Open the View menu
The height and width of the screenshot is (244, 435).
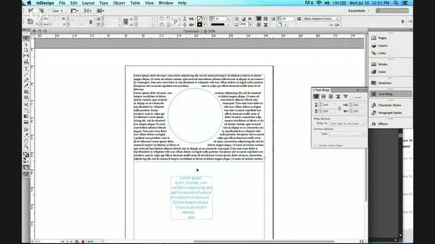[x=150, y=3]
